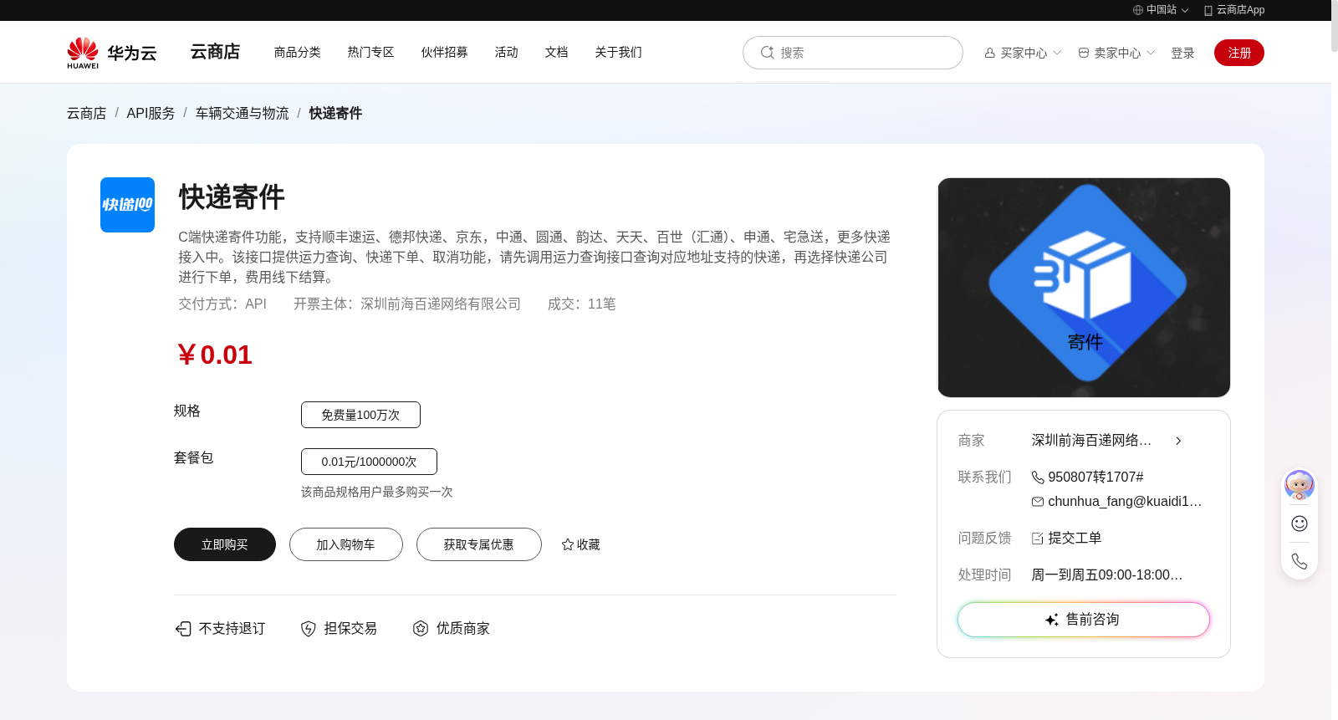
Task: Click the 立即购买 button
Action: pos(225,544)
